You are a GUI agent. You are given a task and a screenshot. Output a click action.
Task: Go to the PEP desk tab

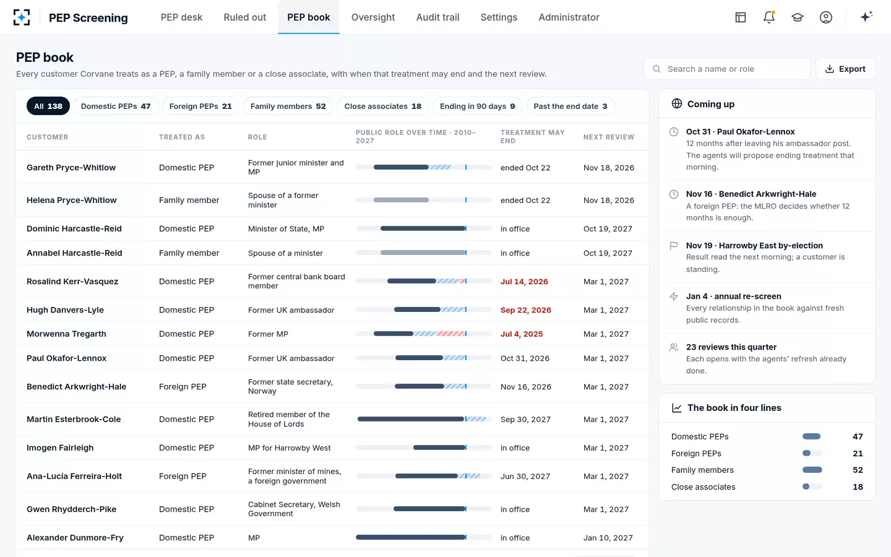[181, 17]
